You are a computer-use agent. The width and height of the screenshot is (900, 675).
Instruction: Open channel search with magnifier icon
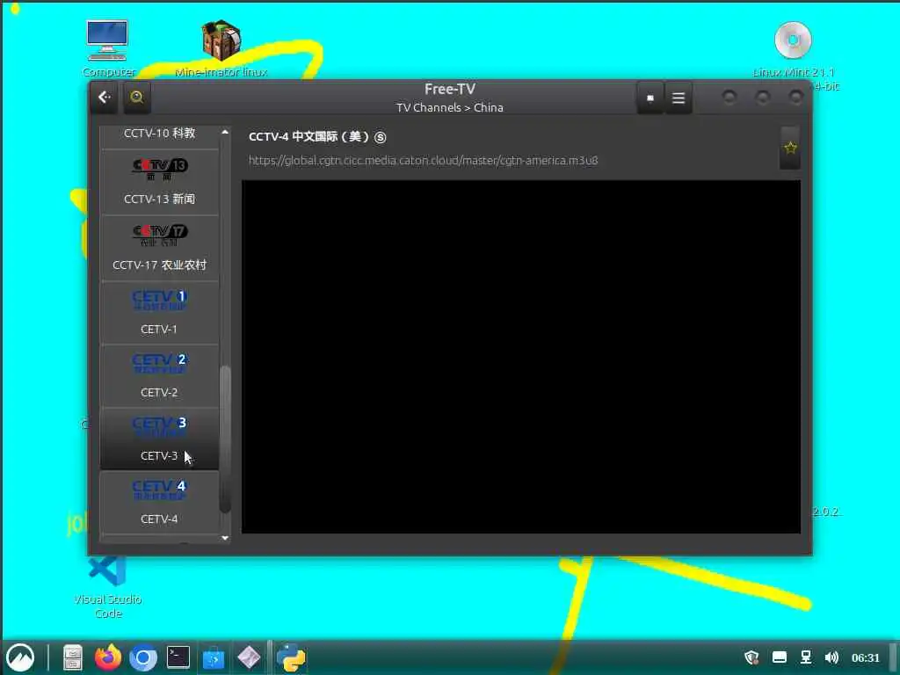[x=136, y=97]
